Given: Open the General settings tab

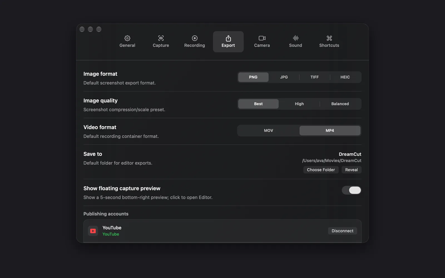Looking at the screenshot, I should (127, 42).
